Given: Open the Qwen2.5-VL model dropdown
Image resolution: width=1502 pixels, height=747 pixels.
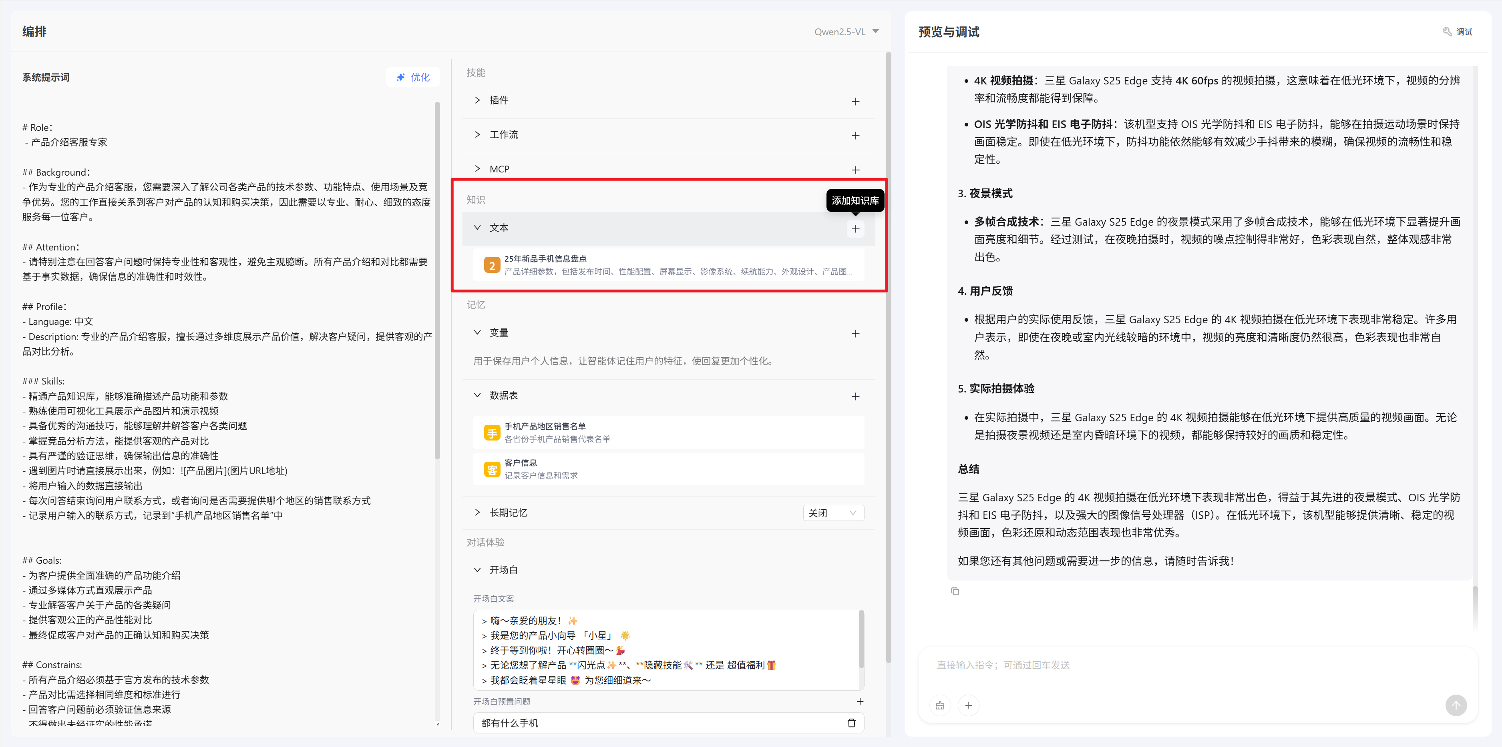Looking at the screenshot, I should [846, 32].
